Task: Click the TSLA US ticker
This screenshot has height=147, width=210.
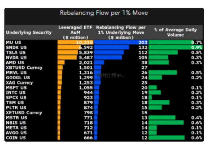Action: pyautogui.click(x=16, y=52)
